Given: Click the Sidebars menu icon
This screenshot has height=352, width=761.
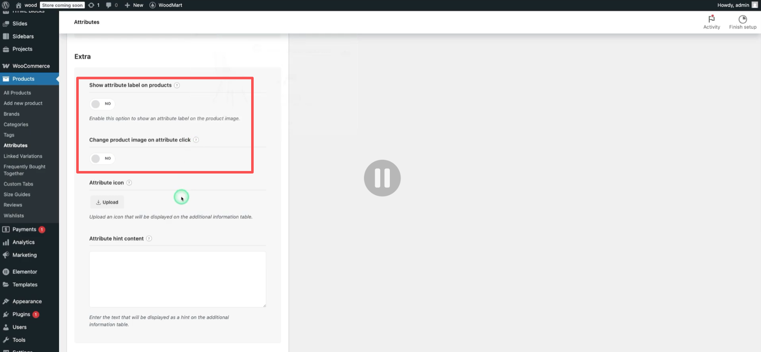Looking at the screenshot, I should pyautogui.click(x=6, y=36).
